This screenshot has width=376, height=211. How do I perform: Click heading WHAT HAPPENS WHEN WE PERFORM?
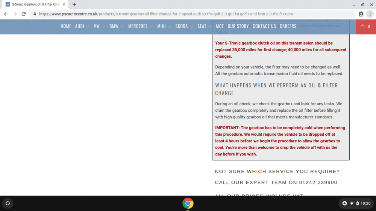[x=276, y=89]
